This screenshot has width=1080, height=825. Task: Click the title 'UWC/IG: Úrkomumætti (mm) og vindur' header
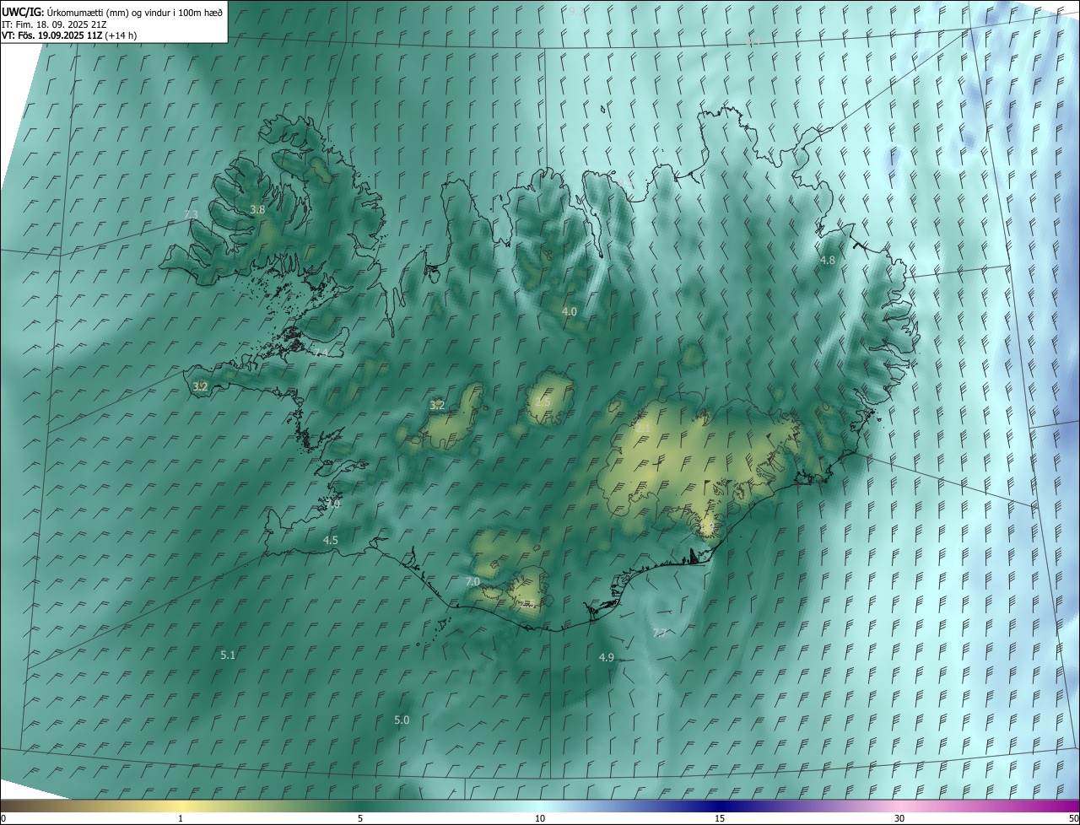(113, 12)
